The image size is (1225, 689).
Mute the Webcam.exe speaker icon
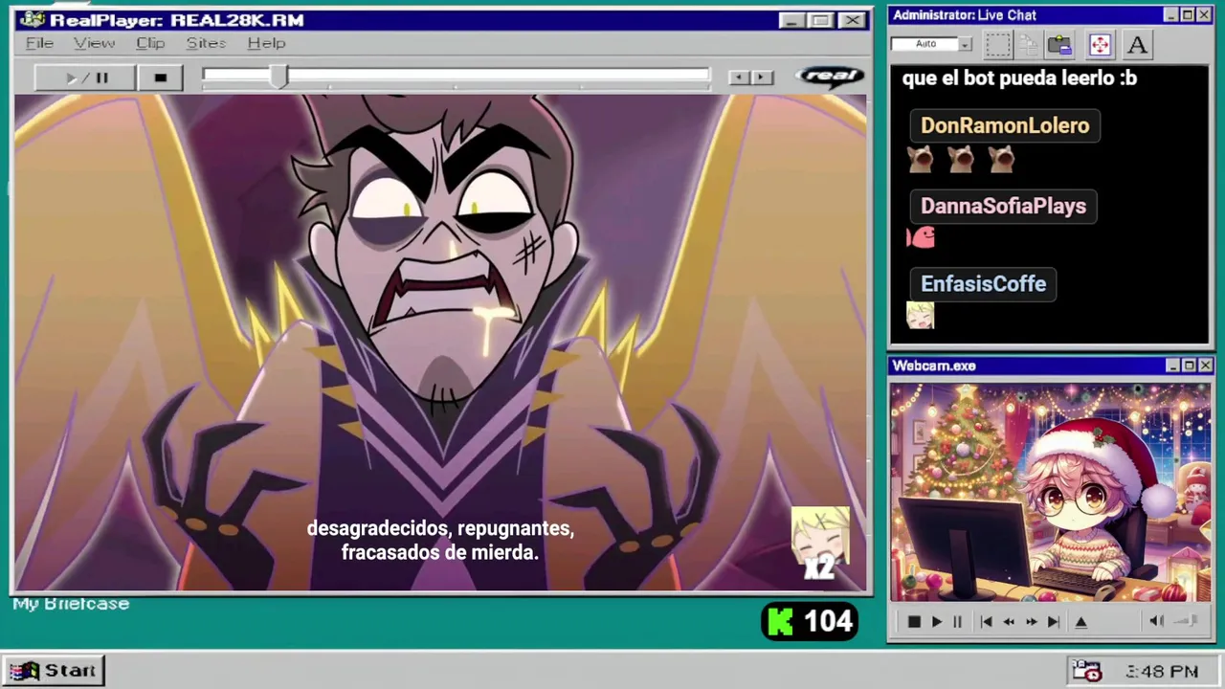pos(1156,621)
